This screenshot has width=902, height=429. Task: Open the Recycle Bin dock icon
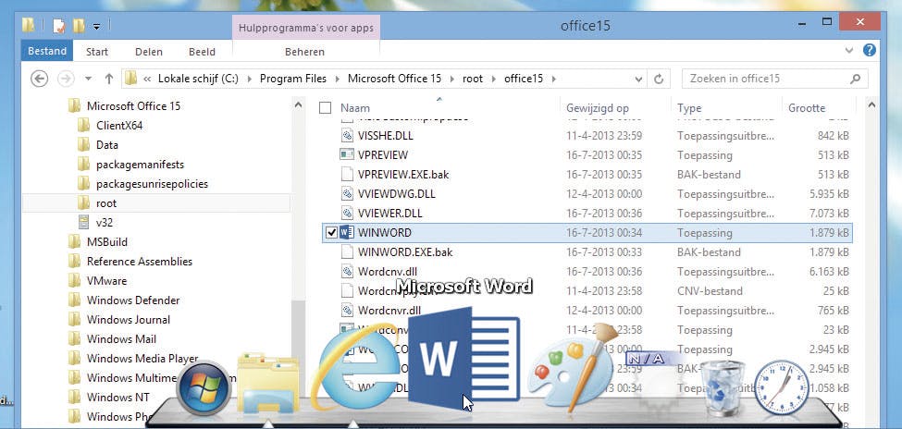pyautogui.click(x=723, y=388)
